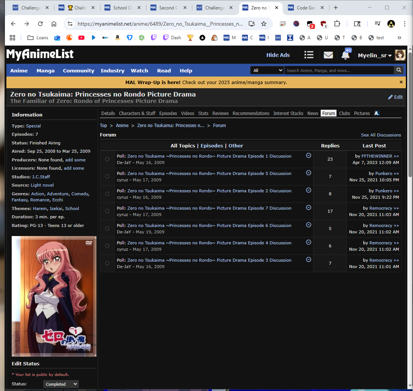Open the profile avatar picture
The image size is (413, 391).
[x=400, y=55]
